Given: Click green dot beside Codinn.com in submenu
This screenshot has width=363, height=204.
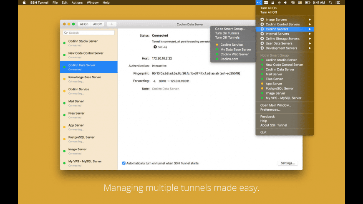Looking at the screenshot, I should [217, 59].
